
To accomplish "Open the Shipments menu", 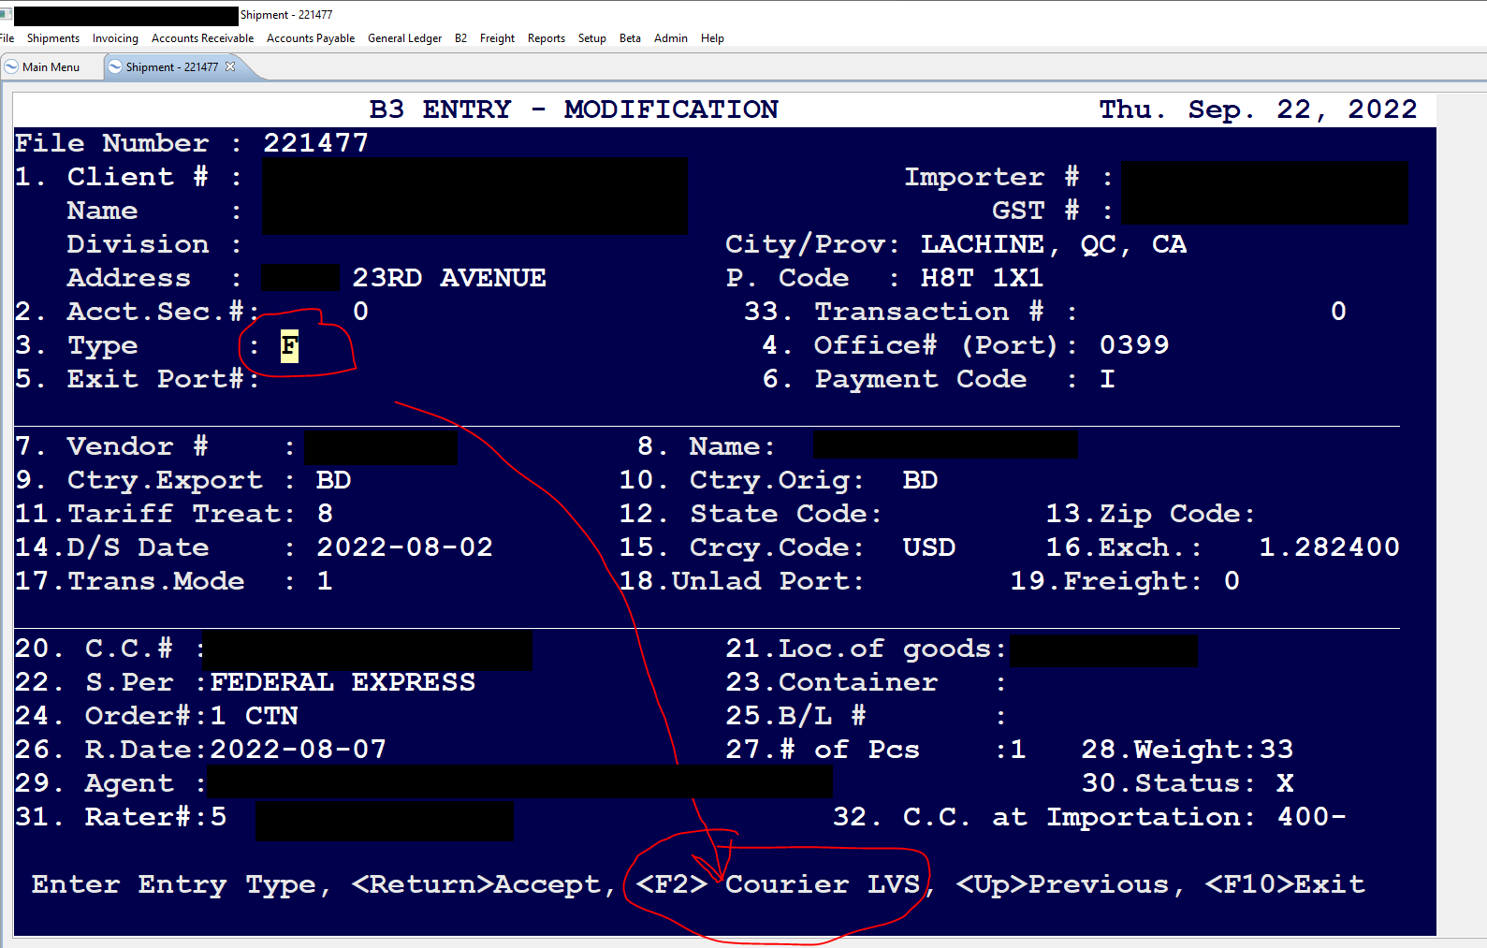I will click(x=53, y=38).
